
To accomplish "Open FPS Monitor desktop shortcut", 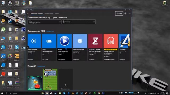I will [x=10, y=57].
